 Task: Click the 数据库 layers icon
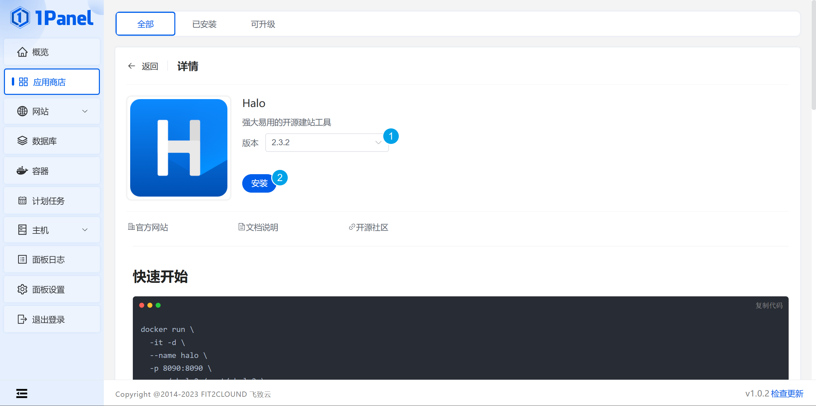[x=22, y=141]
